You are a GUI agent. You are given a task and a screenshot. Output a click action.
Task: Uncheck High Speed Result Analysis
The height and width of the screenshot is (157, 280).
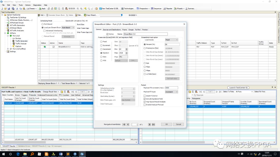tap(144, 102)
